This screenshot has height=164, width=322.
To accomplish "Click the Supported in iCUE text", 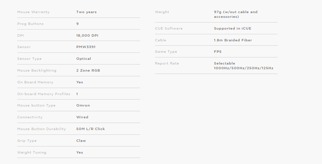I will 233,28.
